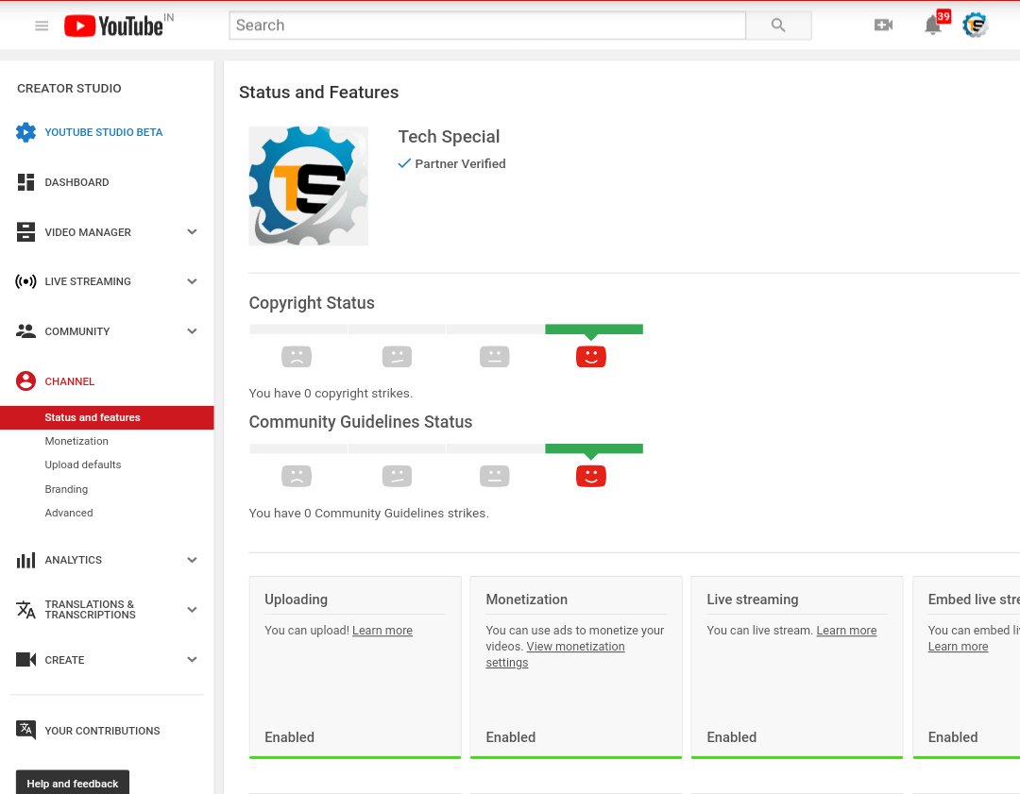The width and height of the screenshot is (1020, 794).
Task: Click Enabled status on Uploading card
Action: 290,736
